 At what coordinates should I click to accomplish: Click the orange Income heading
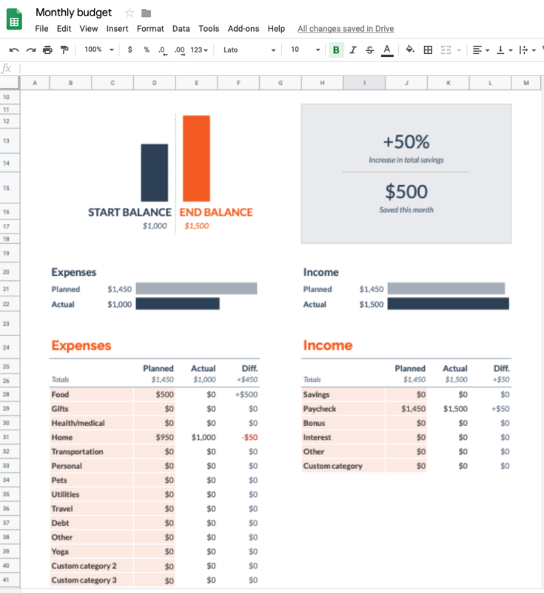pyautogui.click(x=328, y=345)
